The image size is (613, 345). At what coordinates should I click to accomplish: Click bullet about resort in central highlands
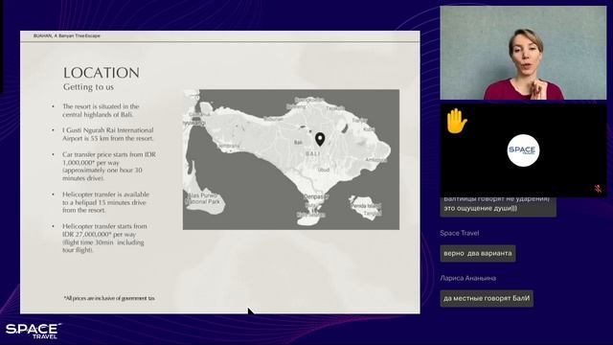click(x=101, y=111)
